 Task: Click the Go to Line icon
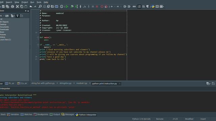pyautogui.click(x=57, y=6)
